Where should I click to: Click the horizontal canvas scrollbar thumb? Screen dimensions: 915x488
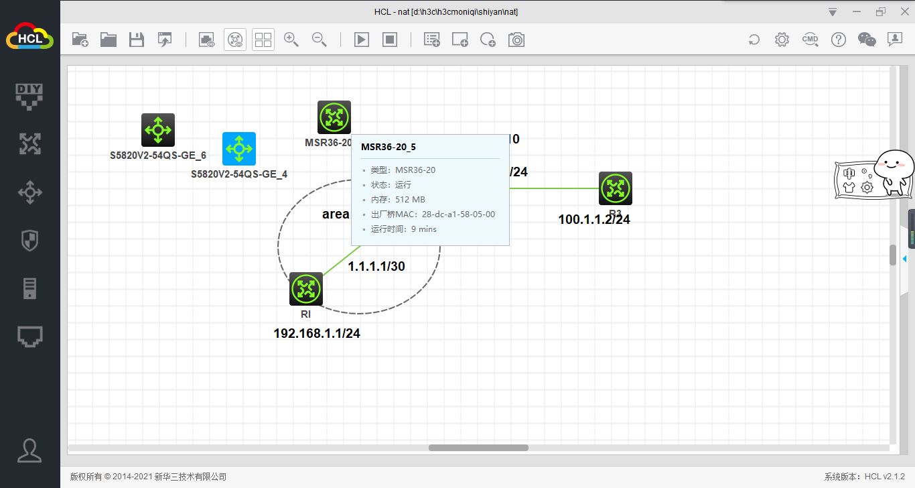pyautogui.click(x=478, y=448)
